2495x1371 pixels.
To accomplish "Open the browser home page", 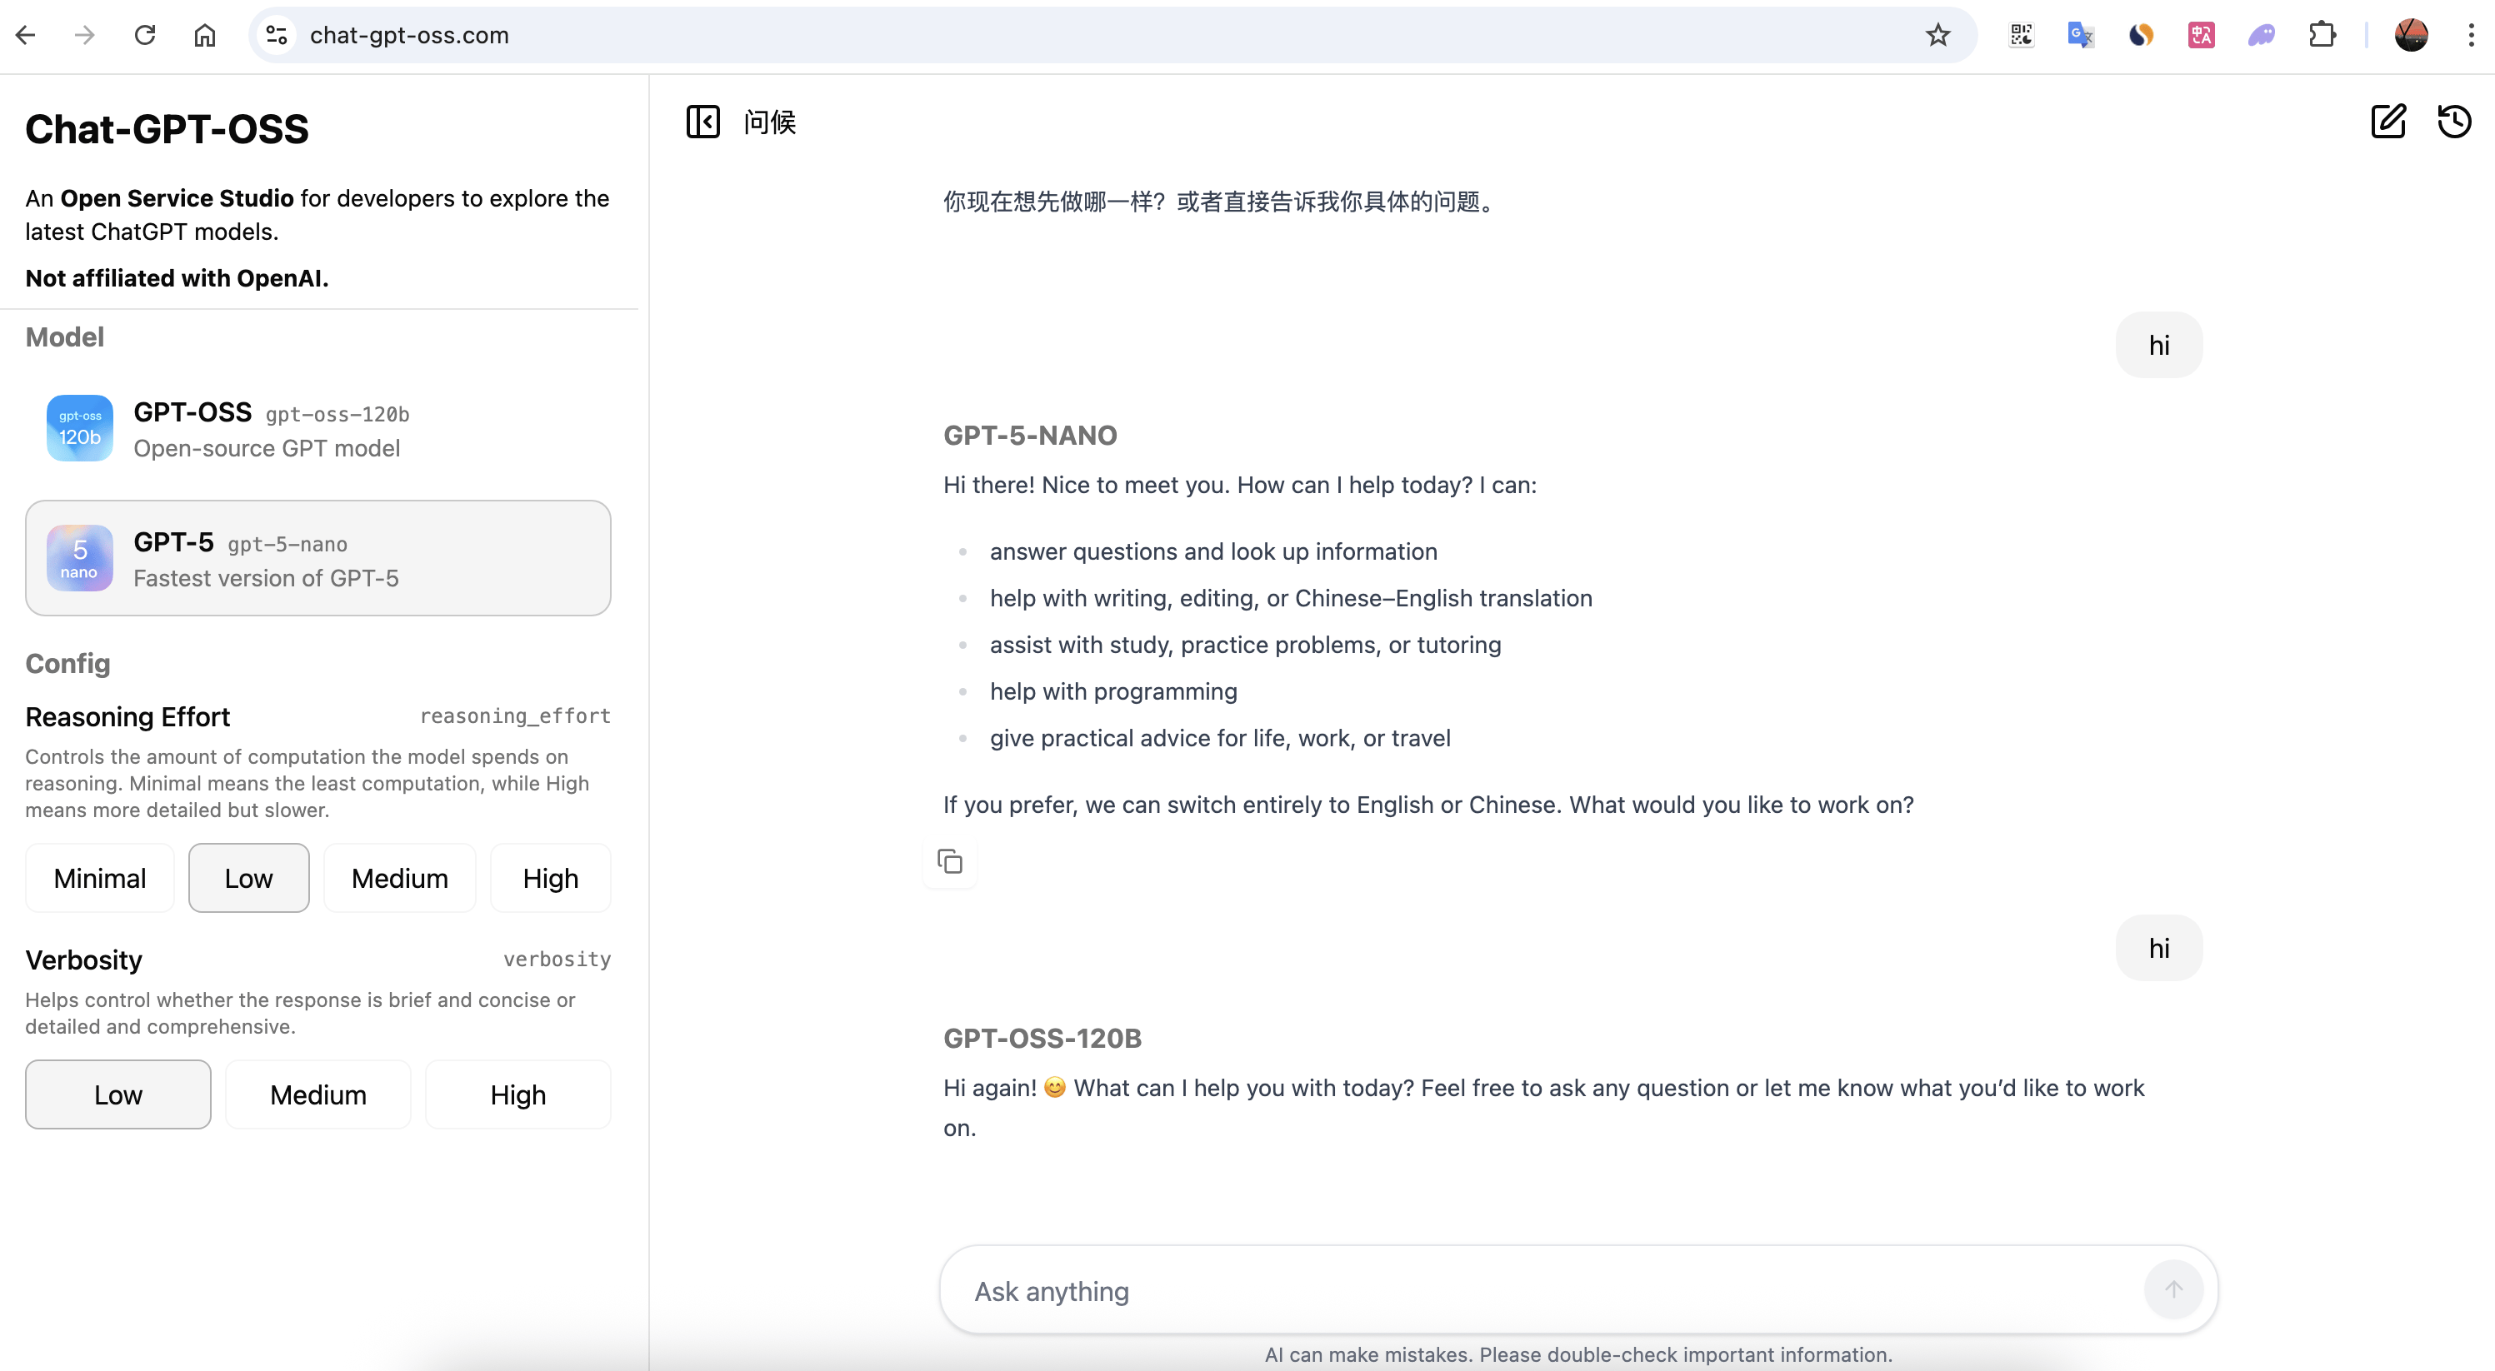I will point(204,36).
